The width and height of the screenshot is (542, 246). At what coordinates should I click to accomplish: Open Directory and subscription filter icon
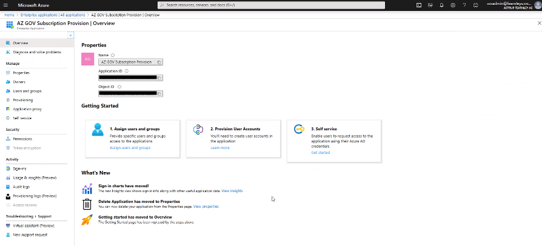(430, 5)
